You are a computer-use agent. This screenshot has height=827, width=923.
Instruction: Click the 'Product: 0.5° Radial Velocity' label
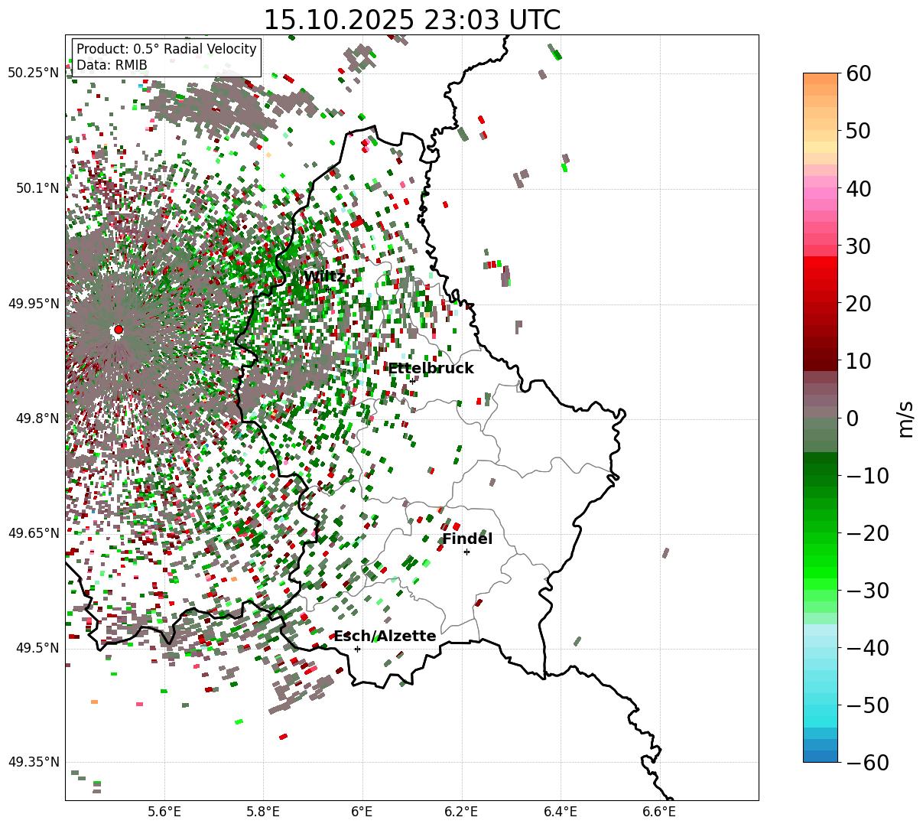166,49
